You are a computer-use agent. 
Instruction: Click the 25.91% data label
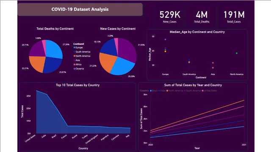pyautogui.click(x=63, y=72)
